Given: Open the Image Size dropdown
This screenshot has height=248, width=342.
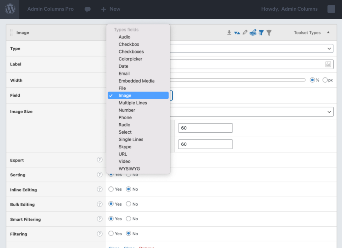Looking at the screenshot, I should click(x=252, y=112).
